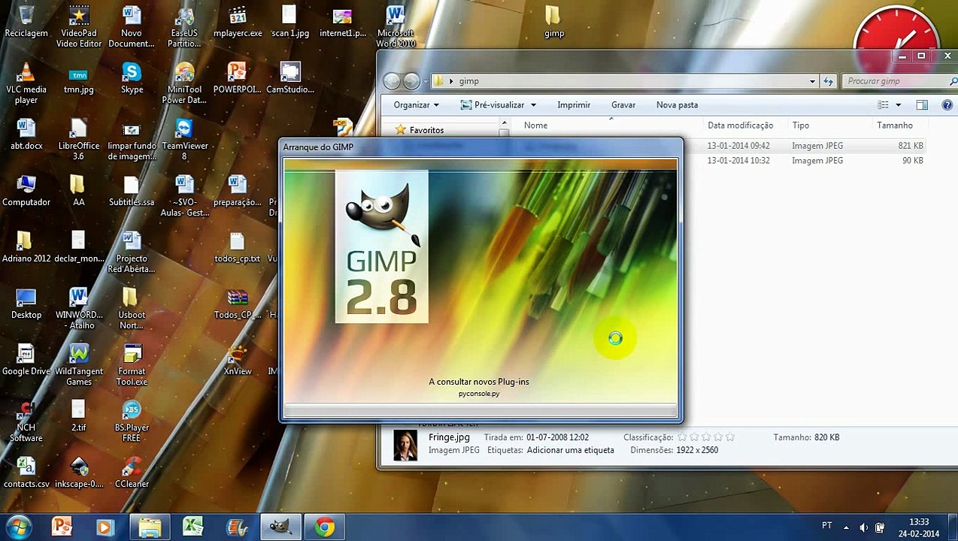
Task: Switch to Explorer window on taskbar
Action: pos(150,527)
